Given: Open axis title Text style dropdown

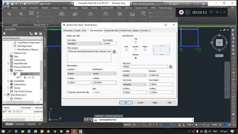Looking at the screenshot, I should [x=135, y=84].
